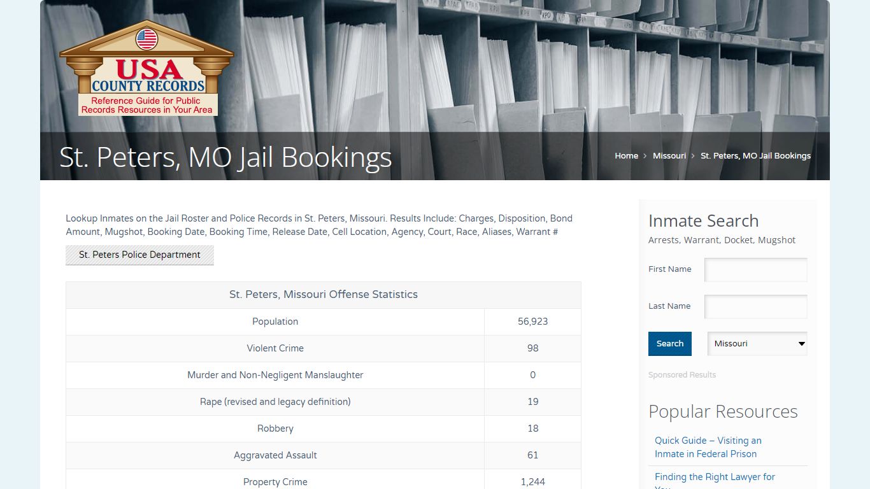Open the Missouri state dropdown
Viewport: 870px width, 489px height.
(757, 344)
